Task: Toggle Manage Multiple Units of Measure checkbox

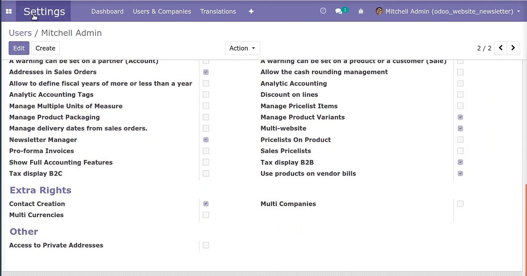Action: coord(206,106)
